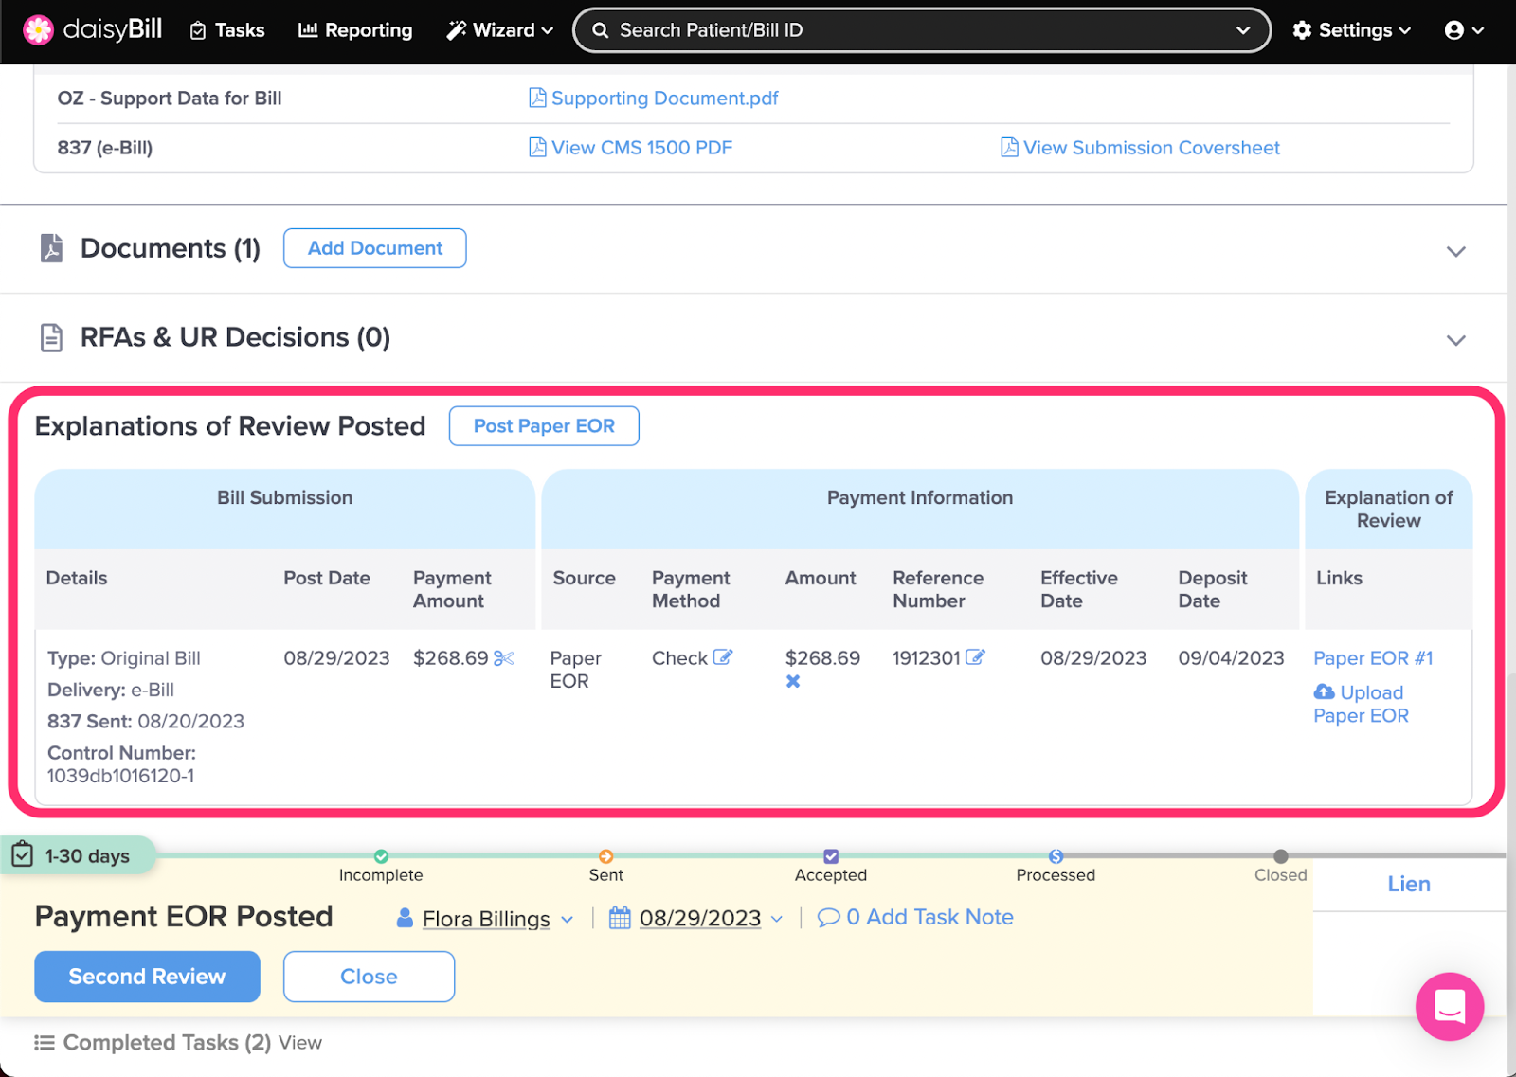Open the user account menu icon
The width and height of the screenshot is (1516, 1077).
pyautogui.click(x=1463, y=30)
